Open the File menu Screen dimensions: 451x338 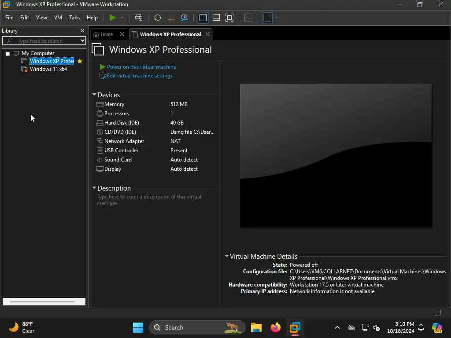coord(9,18)
